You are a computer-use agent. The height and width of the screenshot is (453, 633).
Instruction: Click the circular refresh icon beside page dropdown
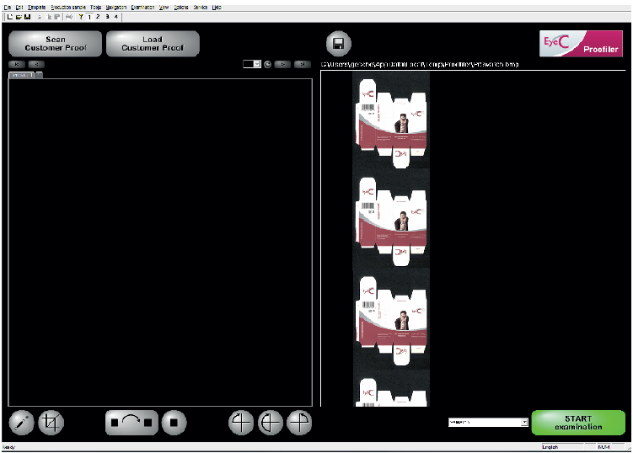tap(268, 65)
